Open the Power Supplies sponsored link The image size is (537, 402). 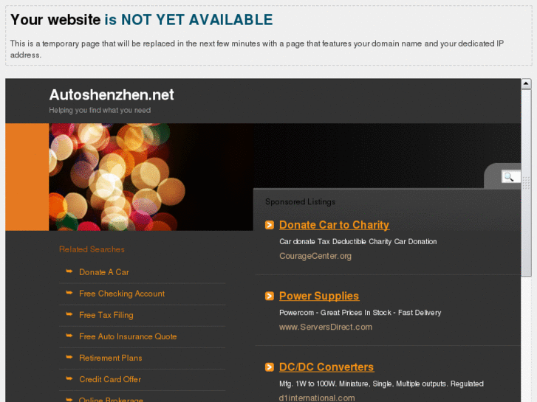[319, 296]
